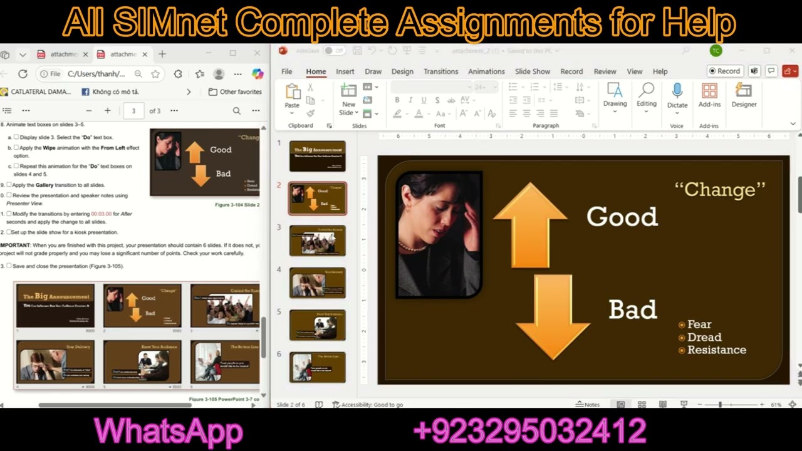Open the 'Không có mô tả.' bookmark
This screenshot has height=451, width=802.
tap(110, 92)
